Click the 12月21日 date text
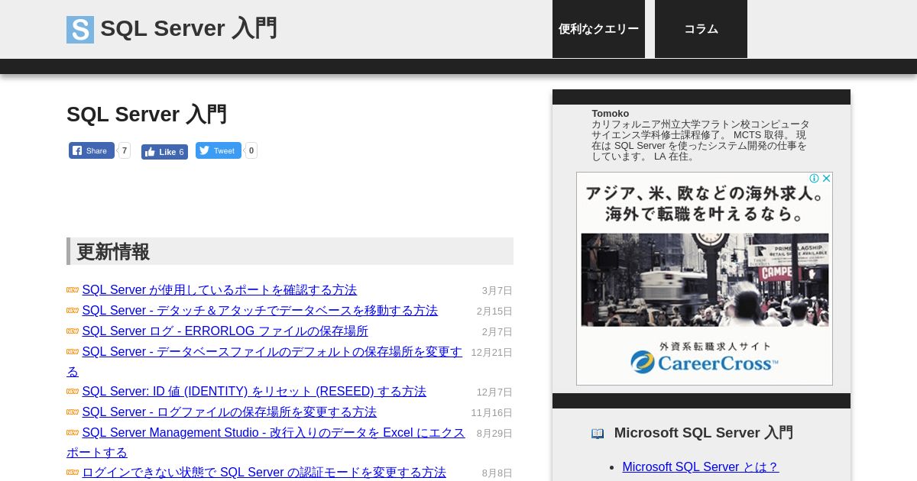 click(492, 353)
